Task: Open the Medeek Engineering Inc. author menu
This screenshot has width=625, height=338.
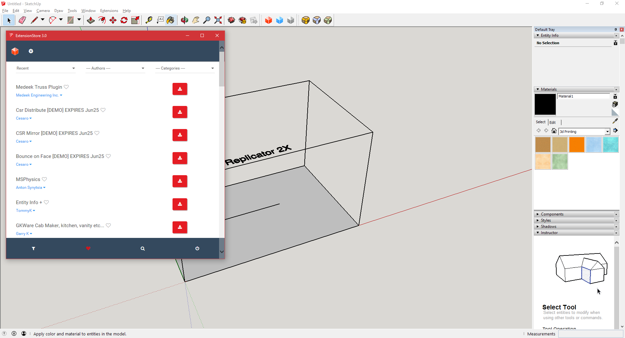Action: pos(39,95)
